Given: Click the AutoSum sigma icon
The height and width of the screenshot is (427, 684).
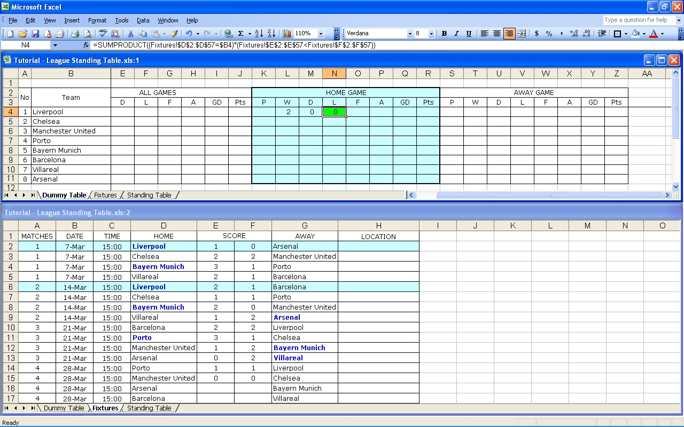Looking at the screenshot, I should [x=241, y=34].
